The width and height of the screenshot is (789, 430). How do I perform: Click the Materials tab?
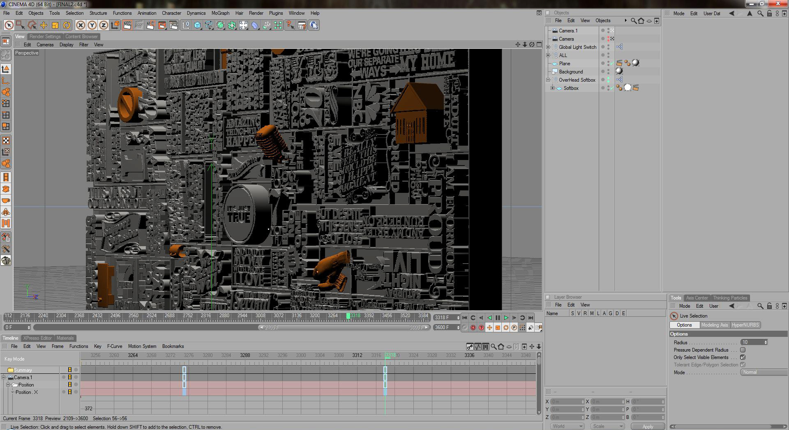click(65, 338)
